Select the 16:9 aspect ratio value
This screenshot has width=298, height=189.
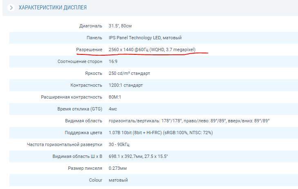(113, 61)
